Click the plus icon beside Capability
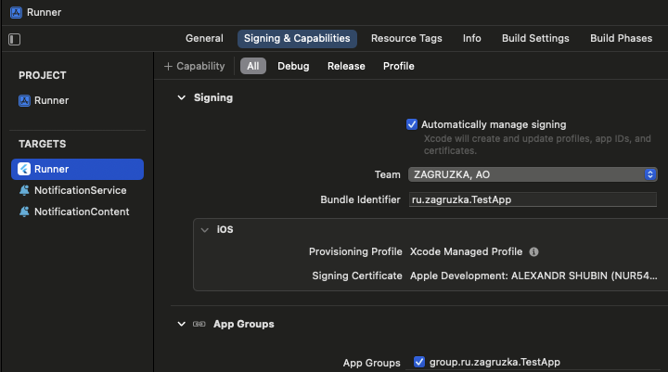 coord(168,67)
